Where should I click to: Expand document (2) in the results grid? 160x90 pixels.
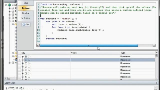[22, 63]
